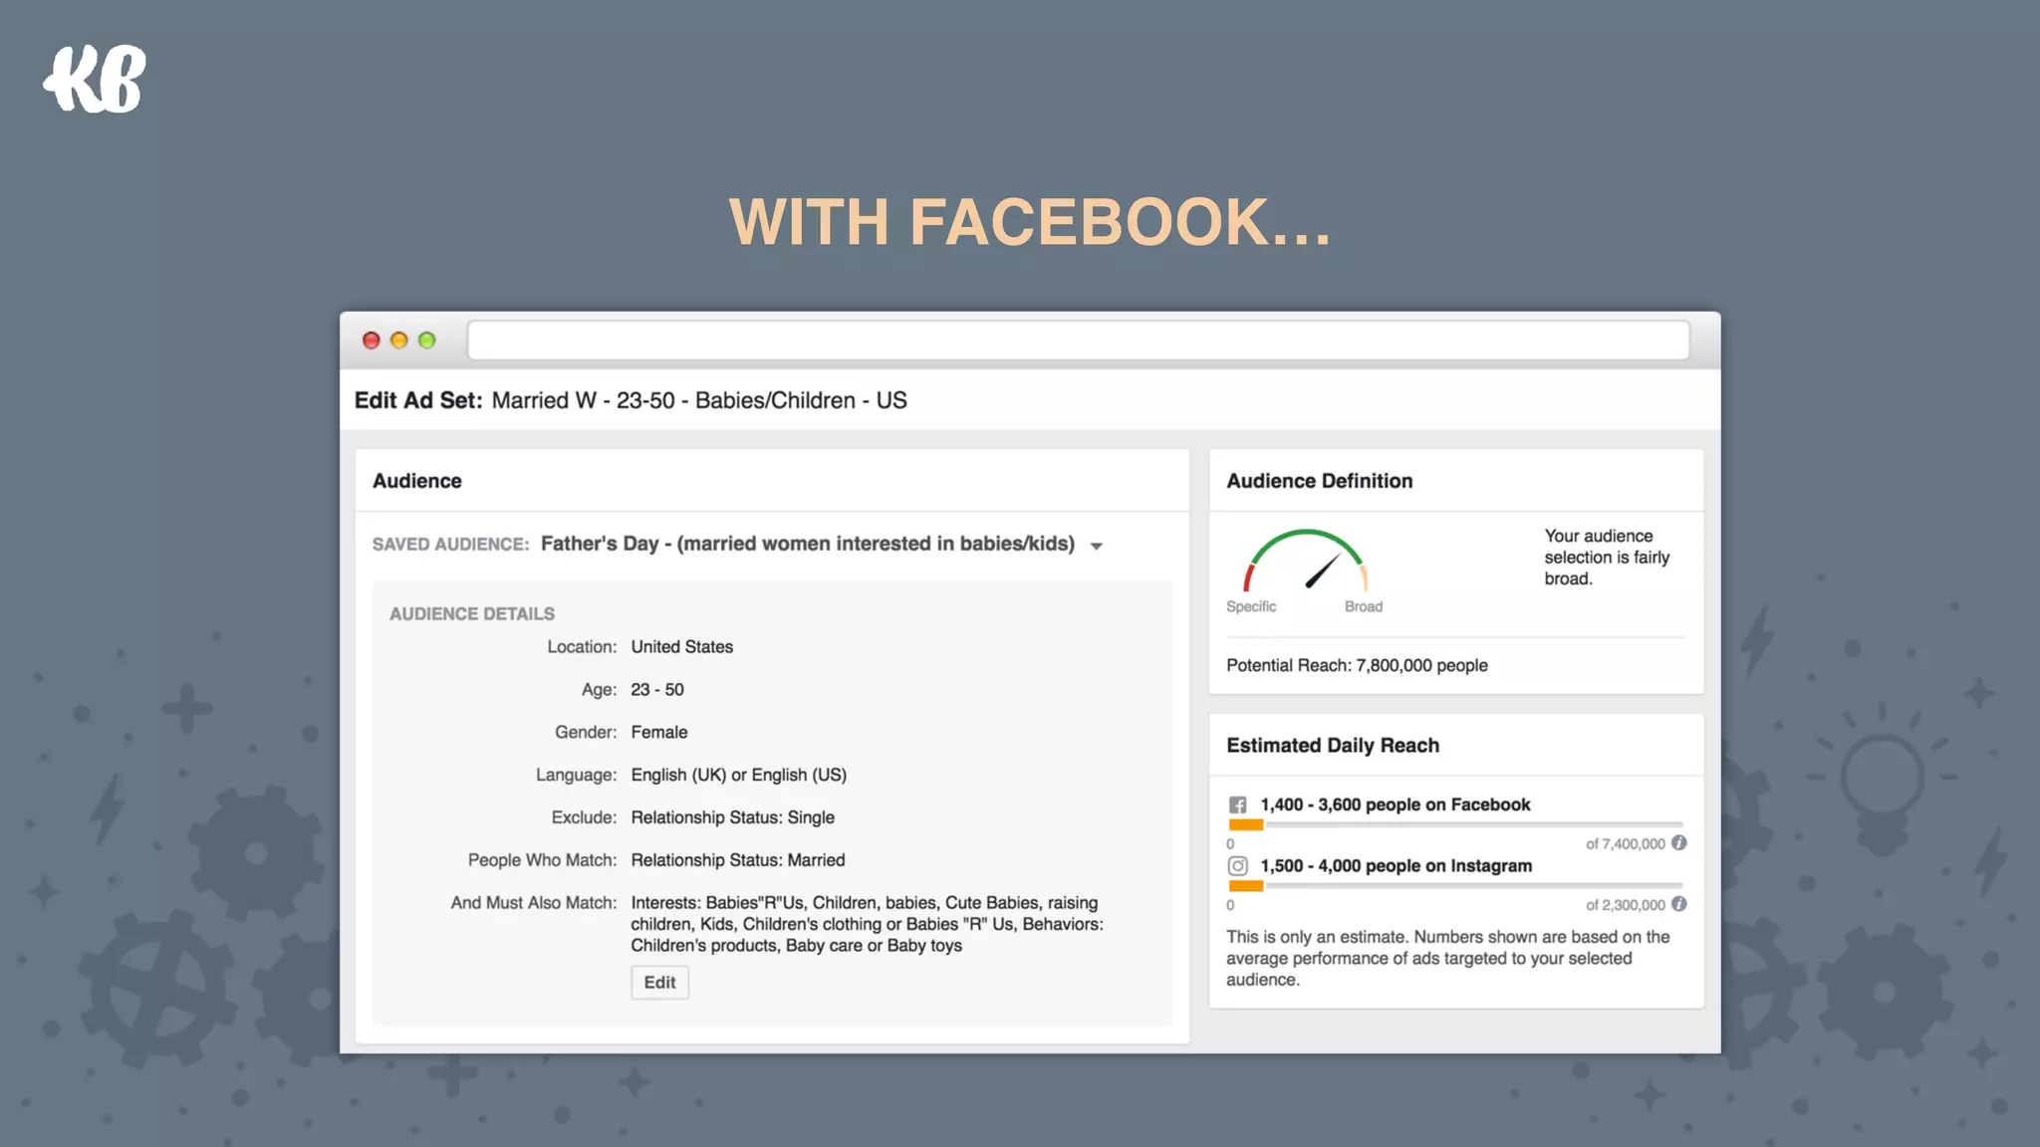The height and width of the screenshot is (1147, 2040).
Task: Click the SAVED AUDIENCE label
Action: coord(450,545)
